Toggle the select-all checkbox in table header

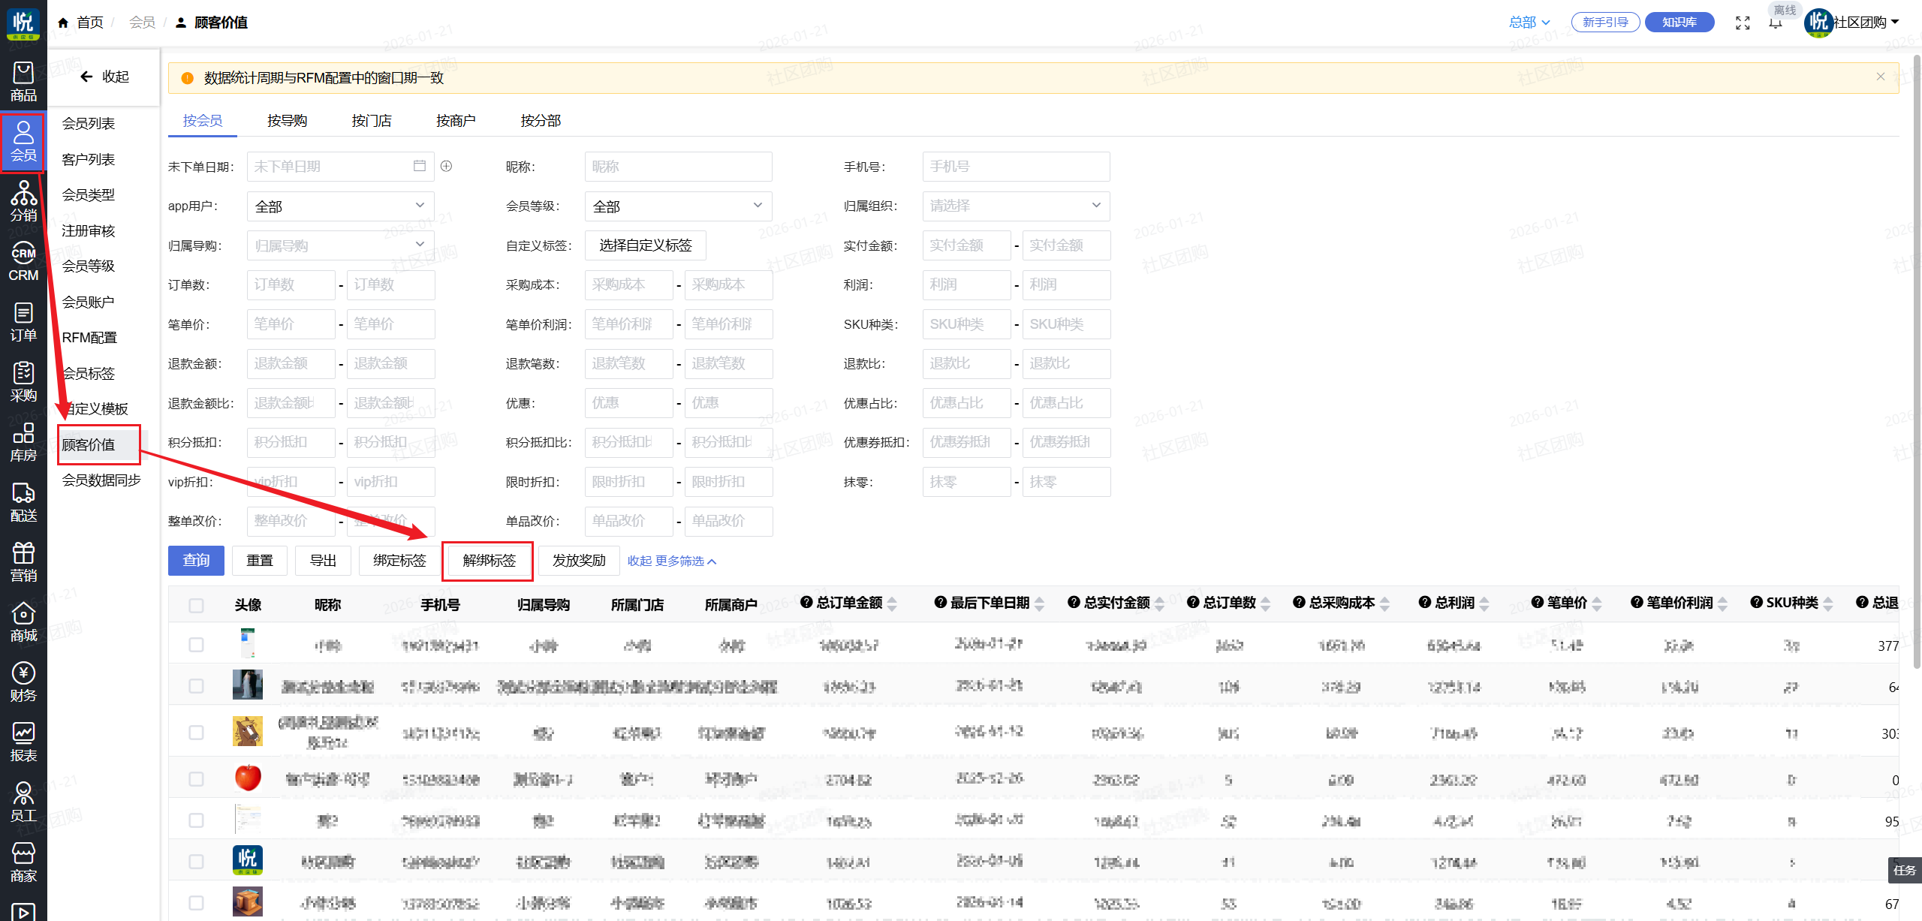pos(196,605)
